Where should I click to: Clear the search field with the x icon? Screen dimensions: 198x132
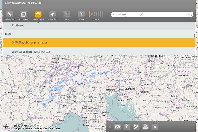tap(141, 14)
